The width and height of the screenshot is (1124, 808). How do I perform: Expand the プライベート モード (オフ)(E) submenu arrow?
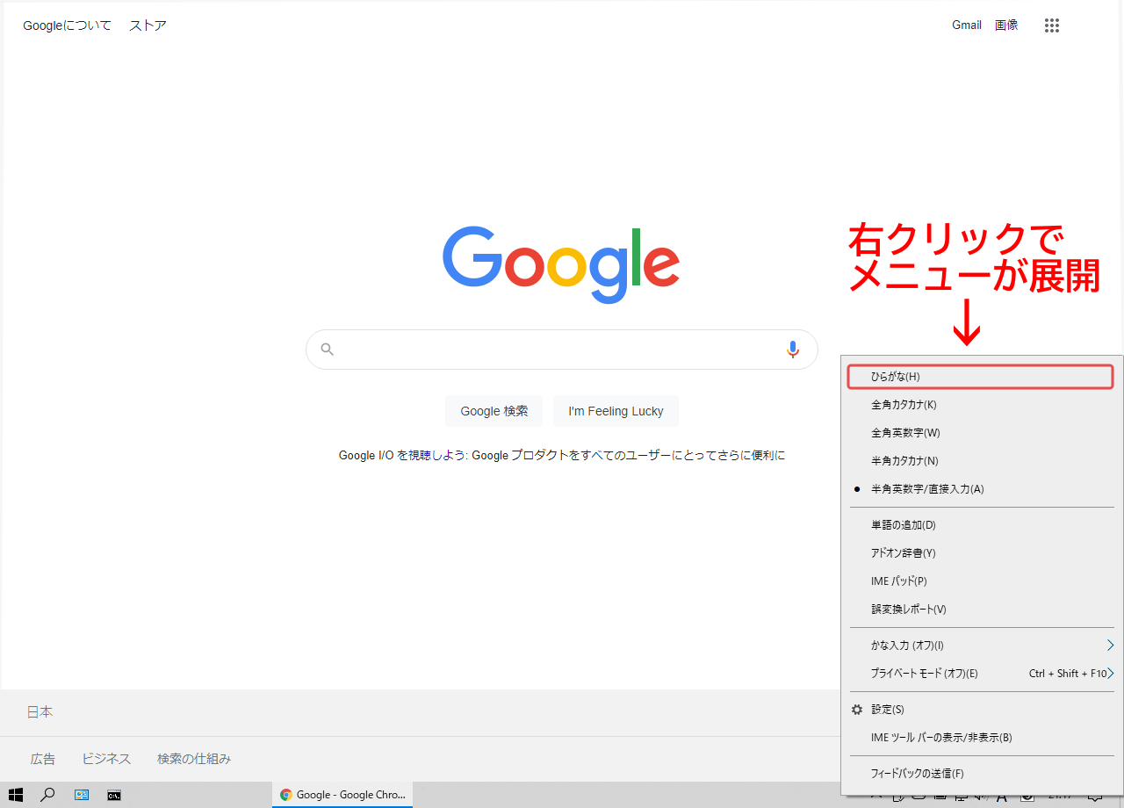pos(1111,674)
